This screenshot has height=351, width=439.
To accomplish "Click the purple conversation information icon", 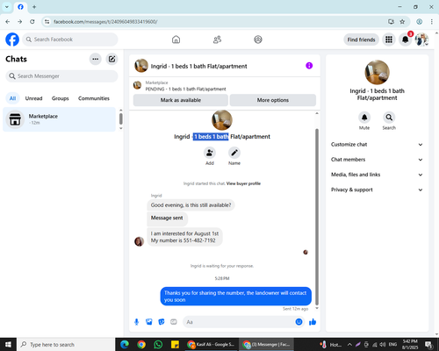I will click(309, 66).
